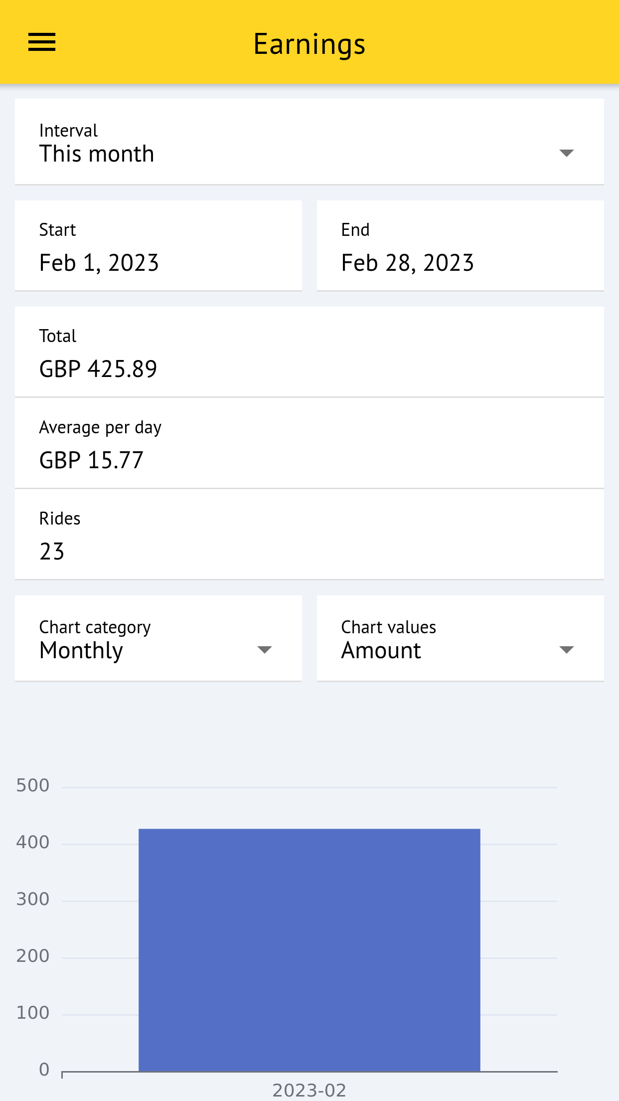Open the hamburger navigation menu
The image size is (619, 1101).
pyautogui.click(x=42, y=42)
